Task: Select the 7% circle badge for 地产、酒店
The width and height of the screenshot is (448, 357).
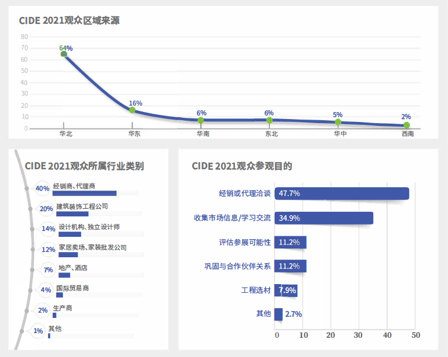Action: [48, 269]
